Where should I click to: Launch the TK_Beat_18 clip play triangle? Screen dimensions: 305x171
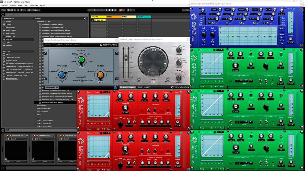click(x=93, y=20)
